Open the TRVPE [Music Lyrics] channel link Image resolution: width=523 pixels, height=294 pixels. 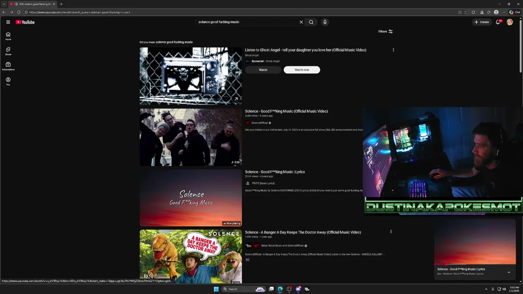[x=263, y=183]
